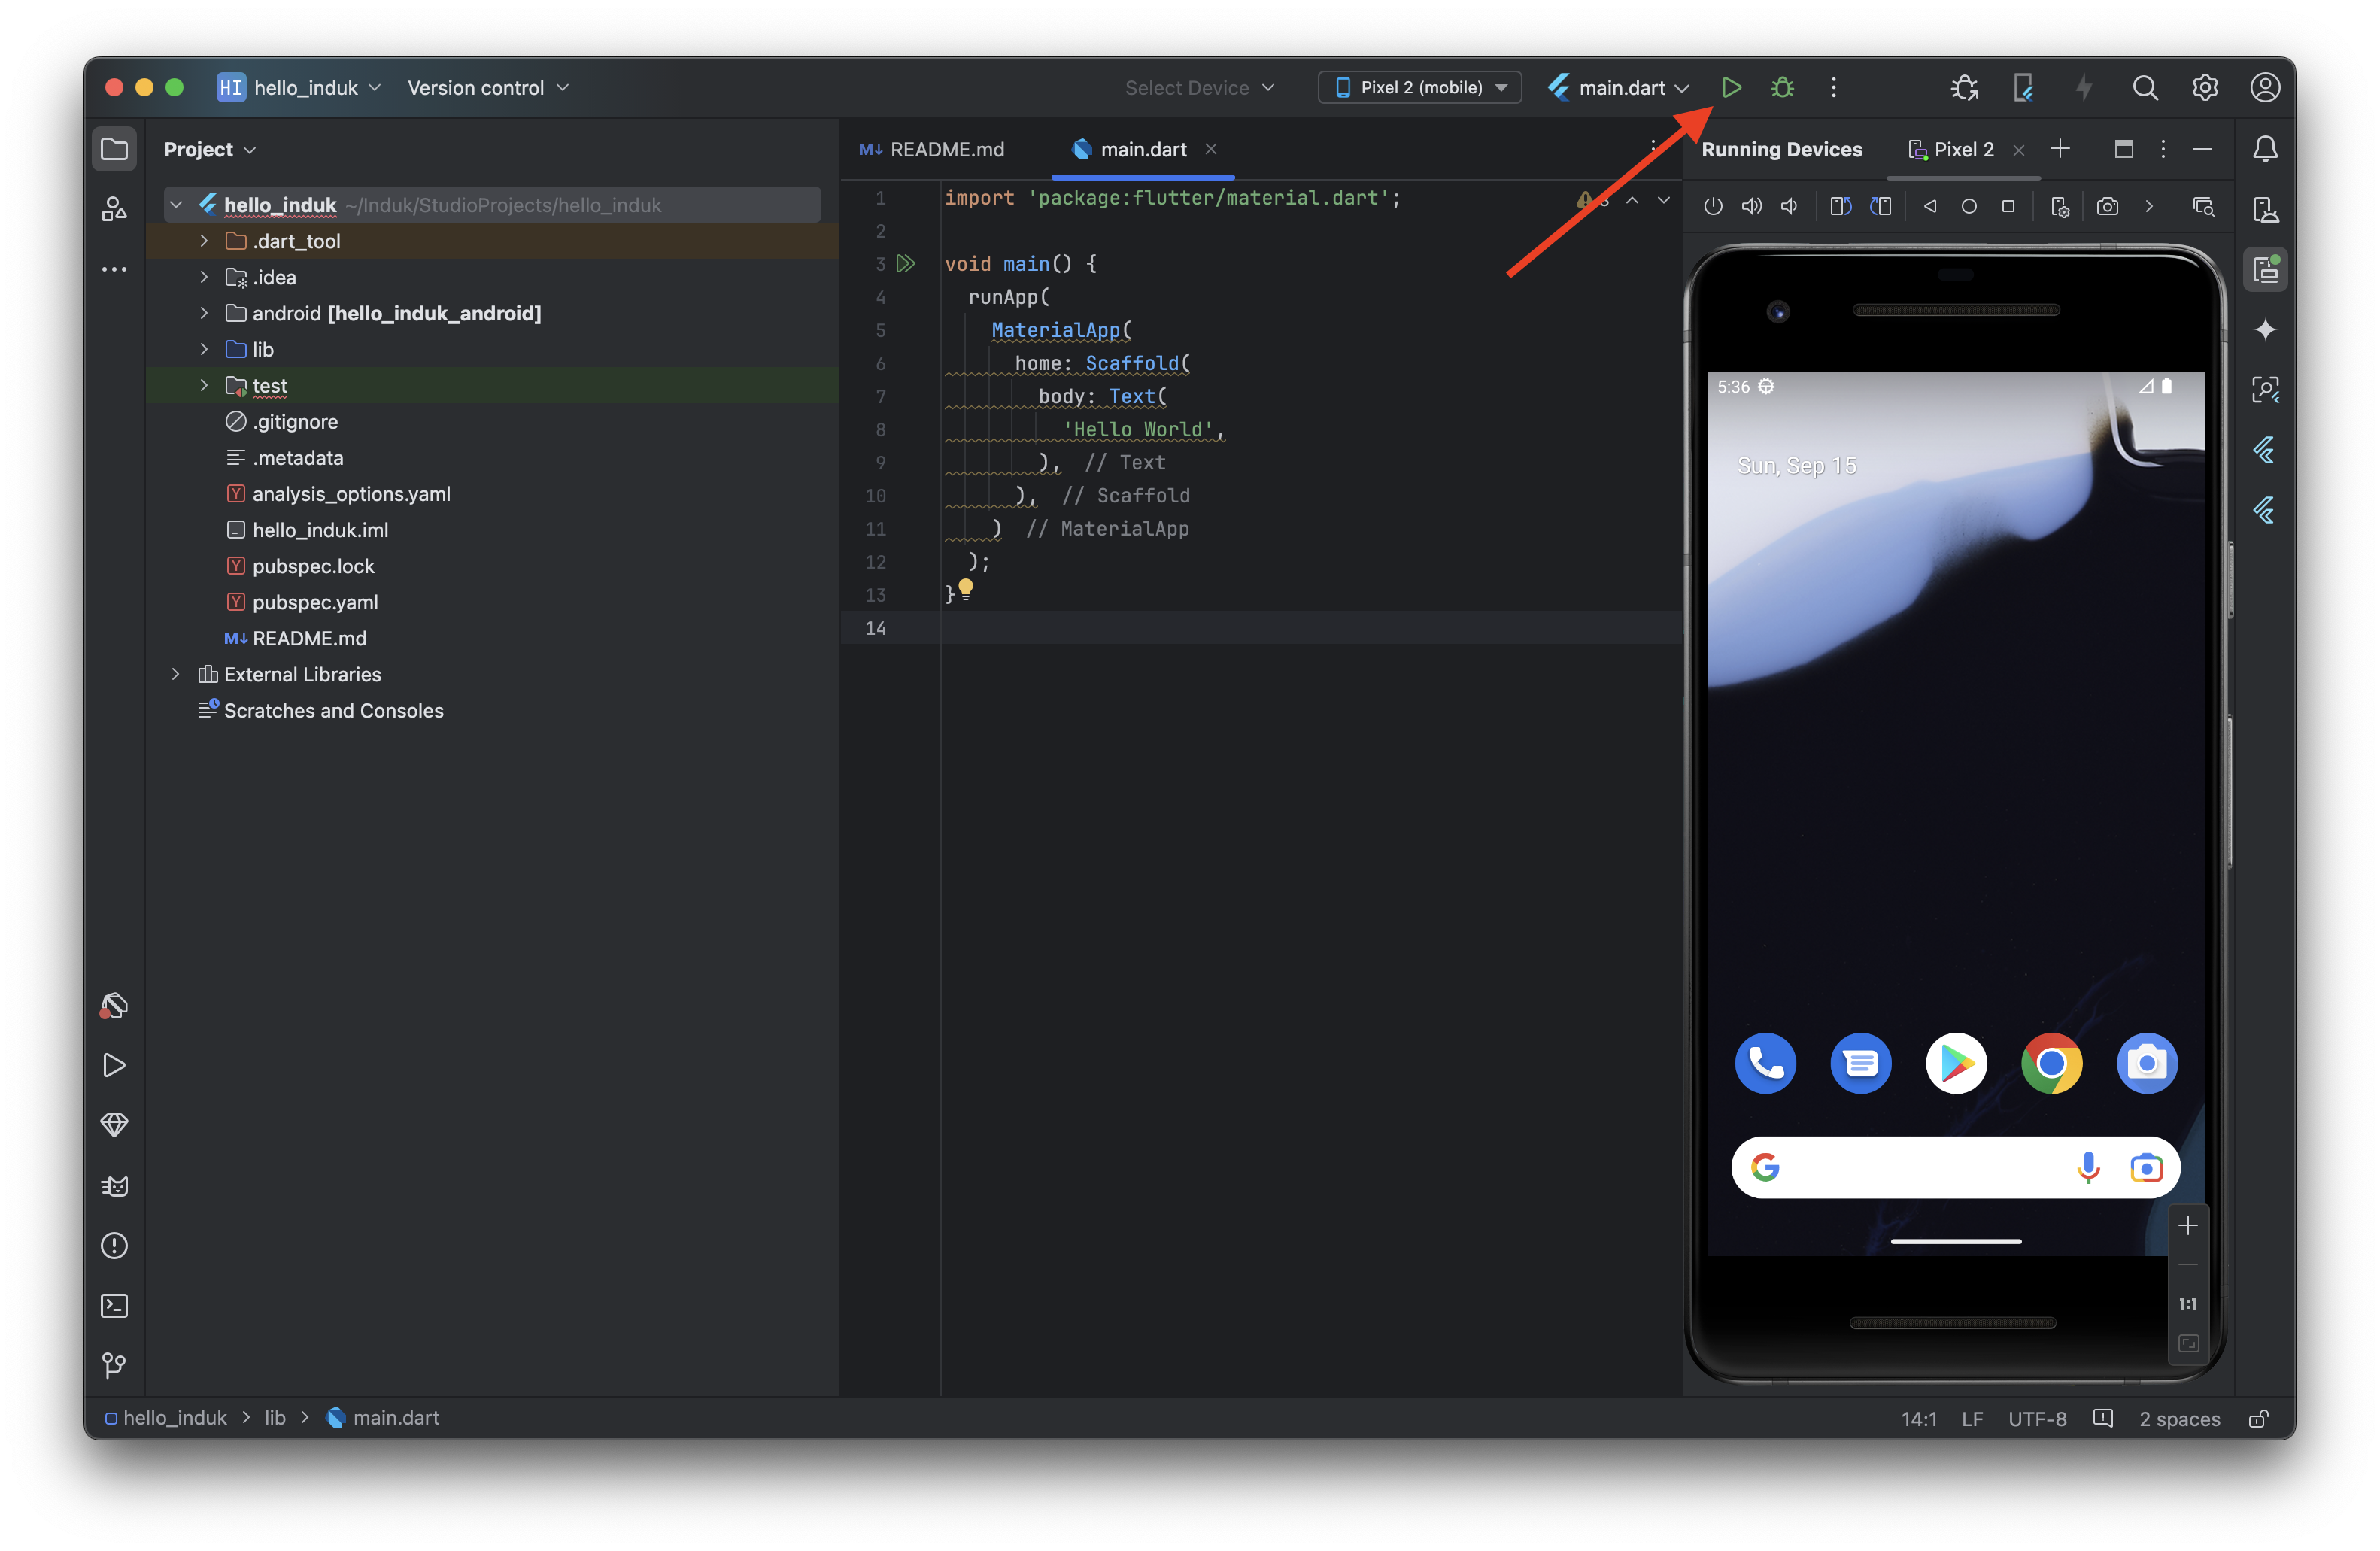Open the Terminal tool window icon
2380x1551 pixels.
(x=114, y=1305)
